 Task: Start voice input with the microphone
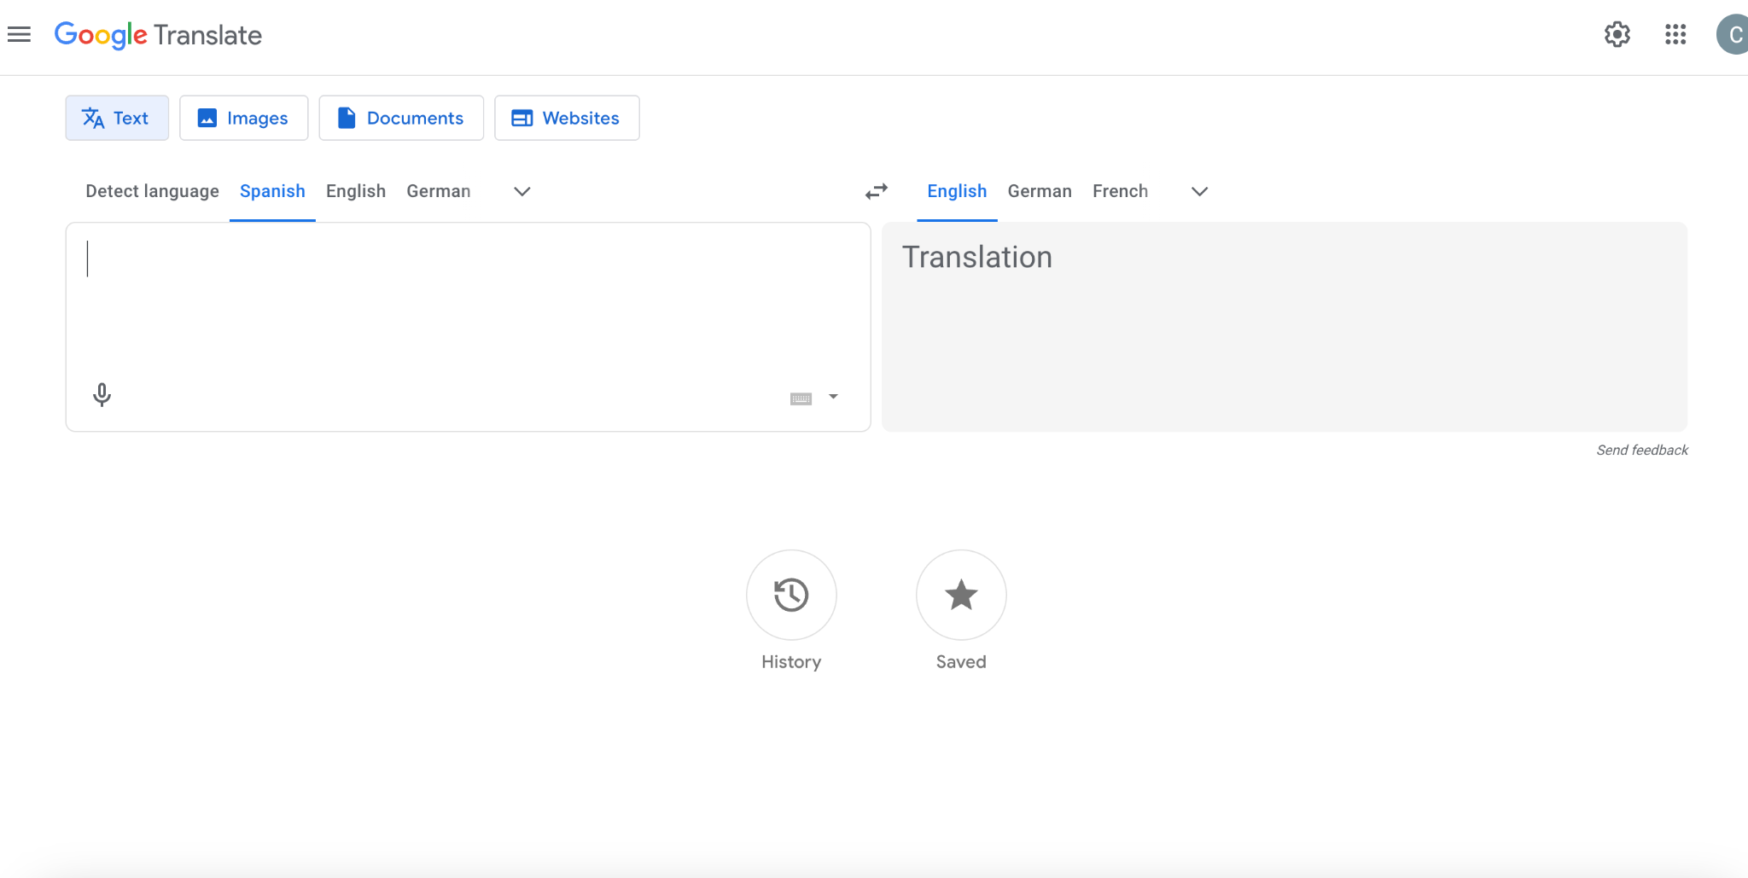pos(102,394)
